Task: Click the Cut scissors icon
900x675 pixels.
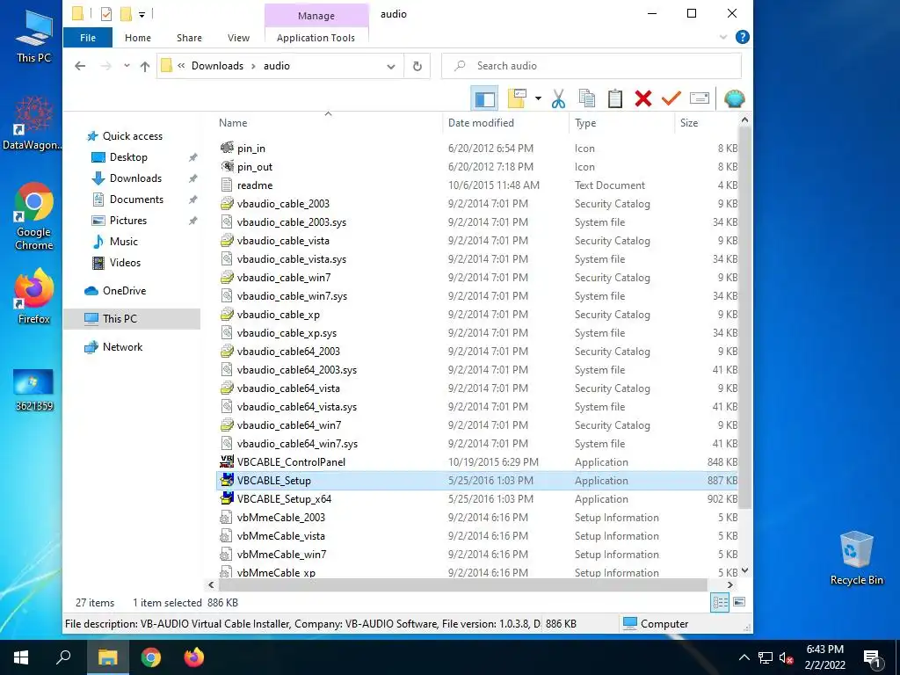Action: [558, 98]
